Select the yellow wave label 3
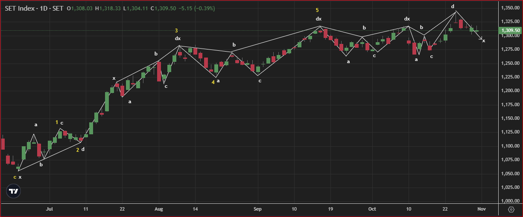The height and width of the screenshot is (217, 523). click(x=176, y=31)
